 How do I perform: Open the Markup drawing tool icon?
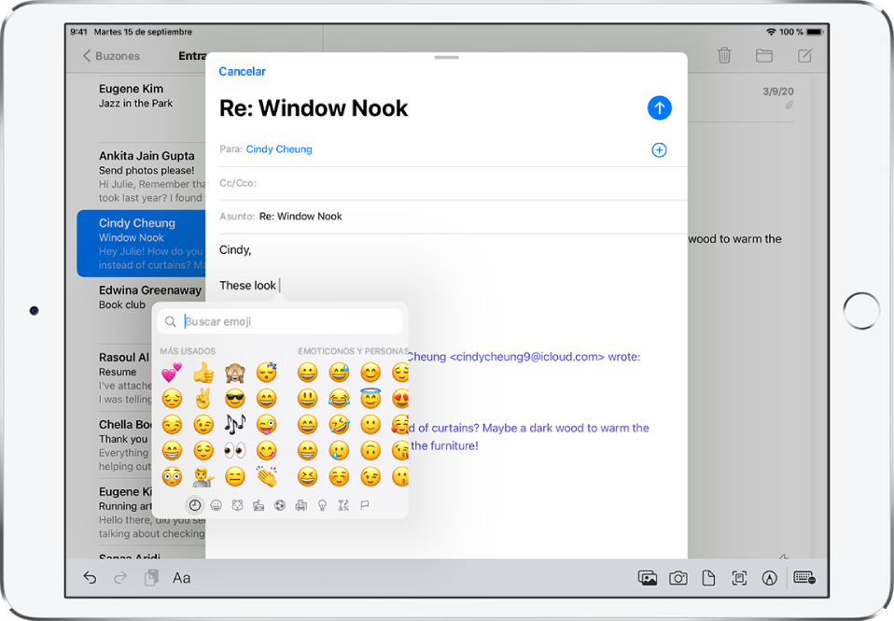point(770,577)
